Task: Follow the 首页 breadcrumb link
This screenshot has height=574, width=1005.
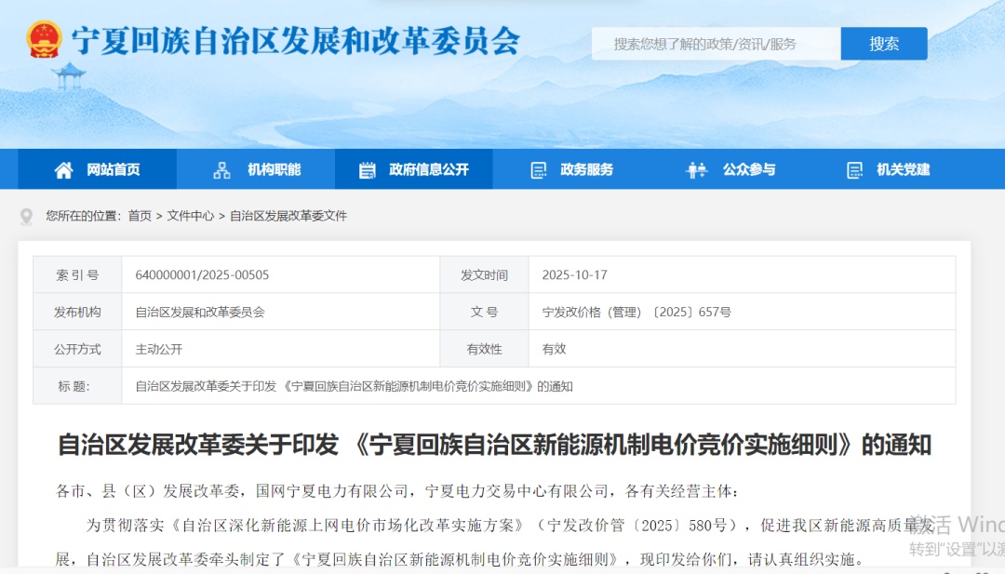Action: click(140, 216)
